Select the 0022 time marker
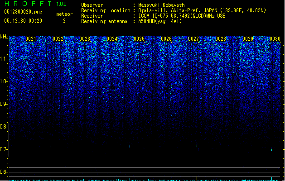This screenshot has width=285, height=181. (x=58, y=39)
